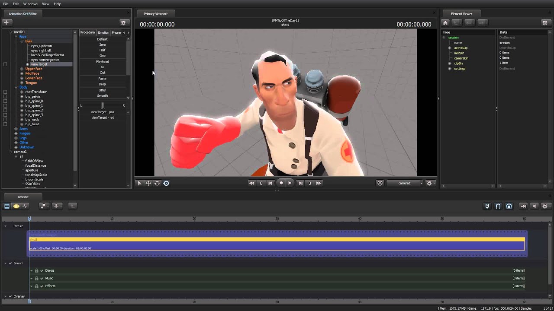Open the Help menu
The width and height of the screenshot is (554, 311).
click(x=58, y=4)
